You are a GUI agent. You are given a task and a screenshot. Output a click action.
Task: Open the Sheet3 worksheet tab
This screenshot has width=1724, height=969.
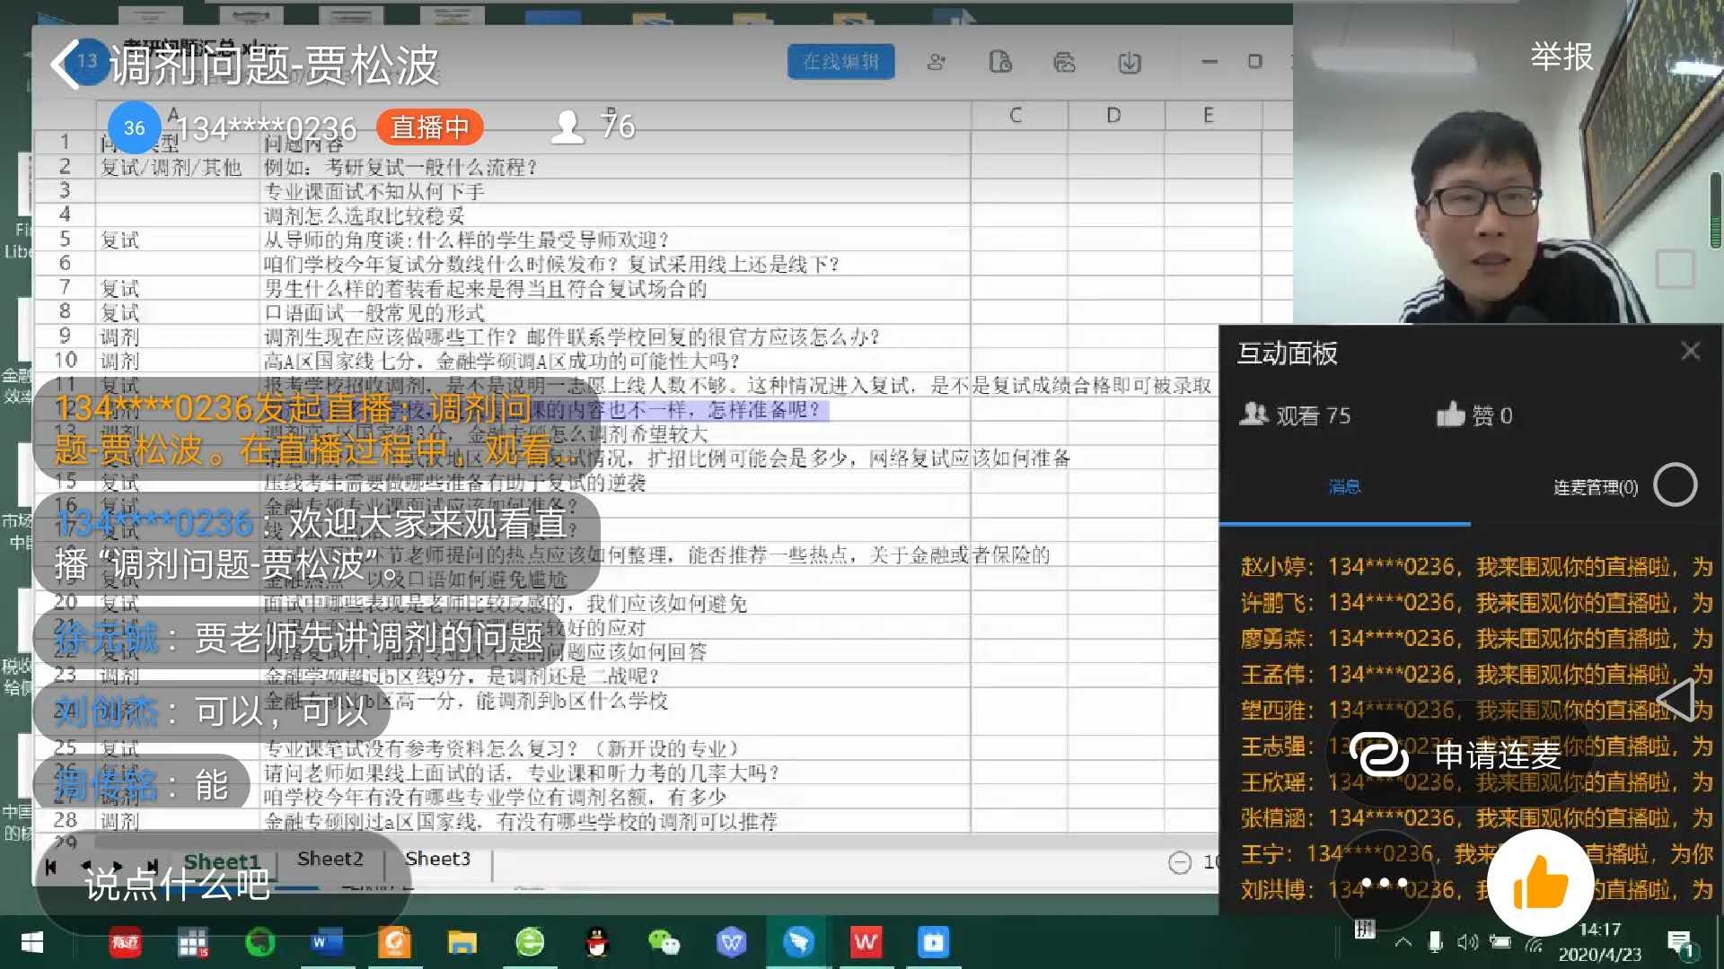437,859
